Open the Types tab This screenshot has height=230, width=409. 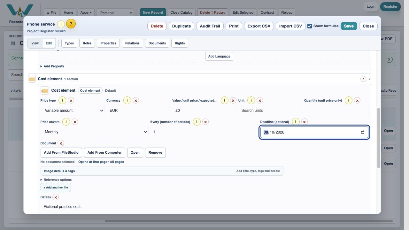[x=69, y=43]
